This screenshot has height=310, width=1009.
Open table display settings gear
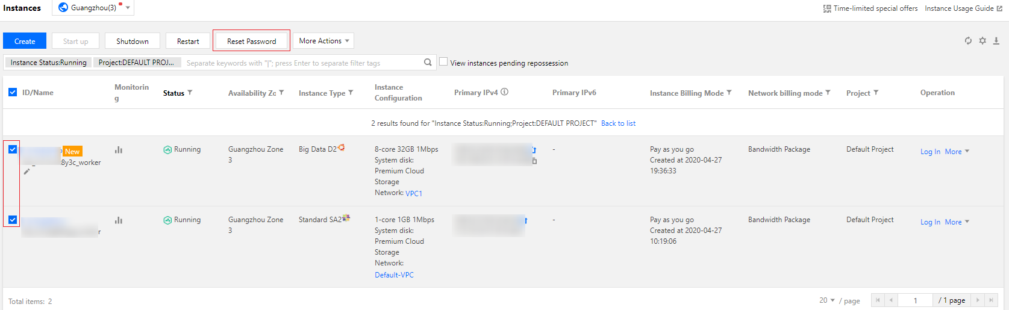[x=982, y=41]
